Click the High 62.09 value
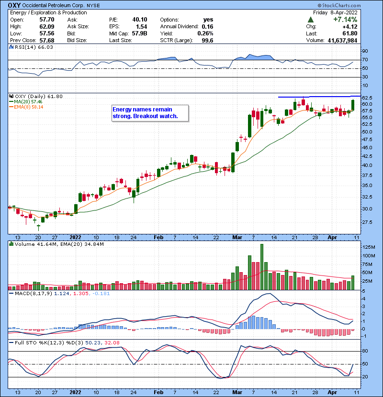This screenshot has width=383, height=397. [x=47, y=27]
